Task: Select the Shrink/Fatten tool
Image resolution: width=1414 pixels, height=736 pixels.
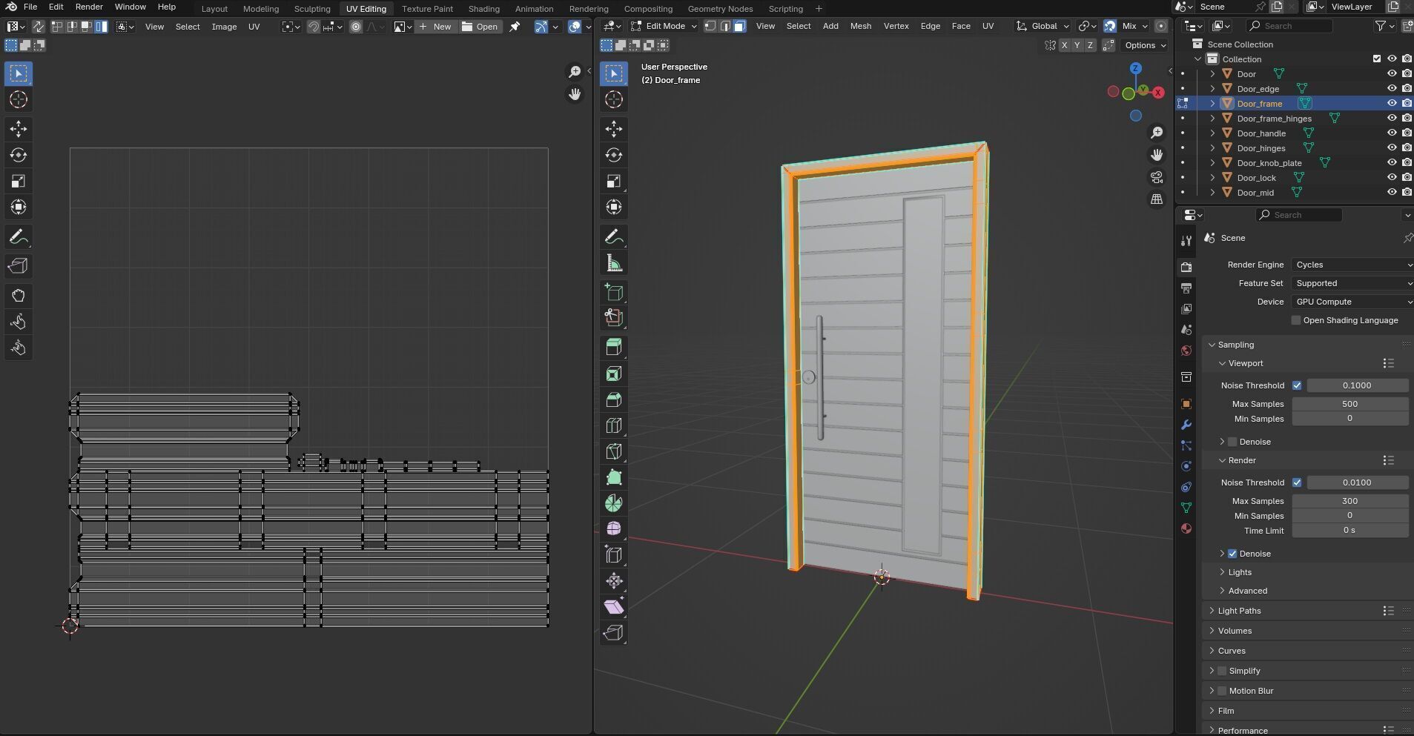Action: (613, 580)
